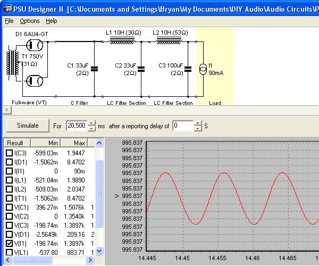This screenshot has height=266, width=319.
Task: Click the PSU Designer II title bar app icon
Action: 8,9
